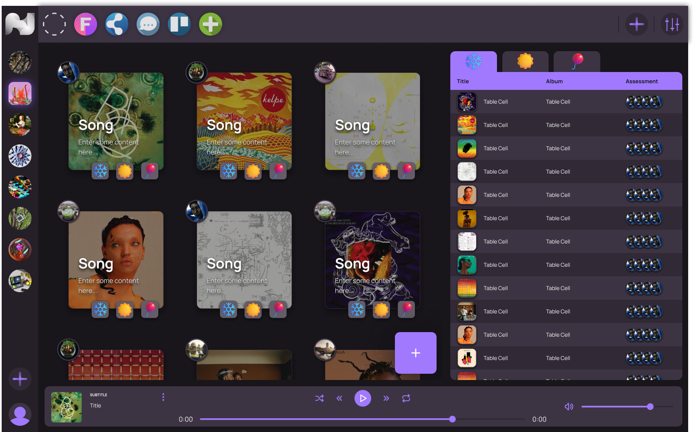Mute audio with speaker icon
Image resolution: width=694 pixels, height=432 pixels.
[x=569, y=407]
